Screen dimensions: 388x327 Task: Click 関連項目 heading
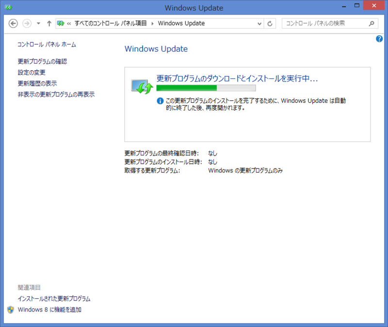click(x=29, y=287)
